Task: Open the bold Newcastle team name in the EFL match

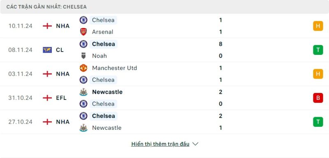Action: click(x=107, y=92)
